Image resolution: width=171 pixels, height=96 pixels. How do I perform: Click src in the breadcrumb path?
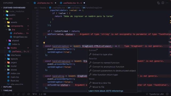[36, 8]
